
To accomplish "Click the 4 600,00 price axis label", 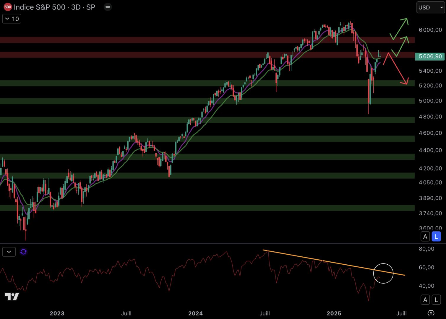I will (x=430, y=133).
